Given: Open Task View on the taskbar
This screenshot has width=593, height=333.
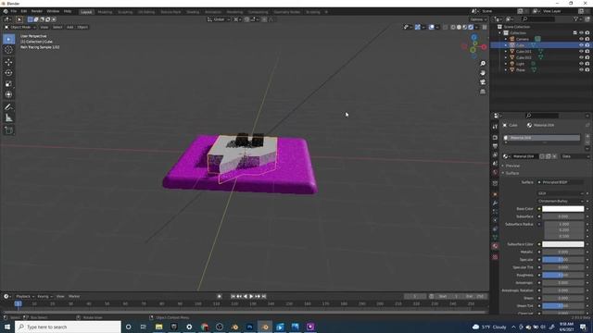Looking at the screenshot, I should (x=144, y=327).
